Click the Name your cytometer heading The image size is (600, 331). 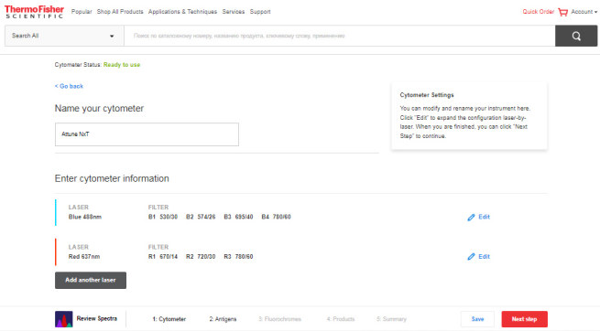(99, 109)
